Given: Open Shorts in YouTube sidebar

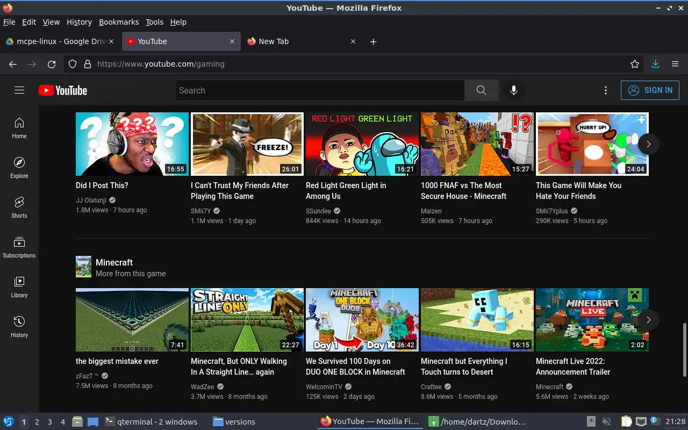Looking at the screenshot, I should point(19,207).
